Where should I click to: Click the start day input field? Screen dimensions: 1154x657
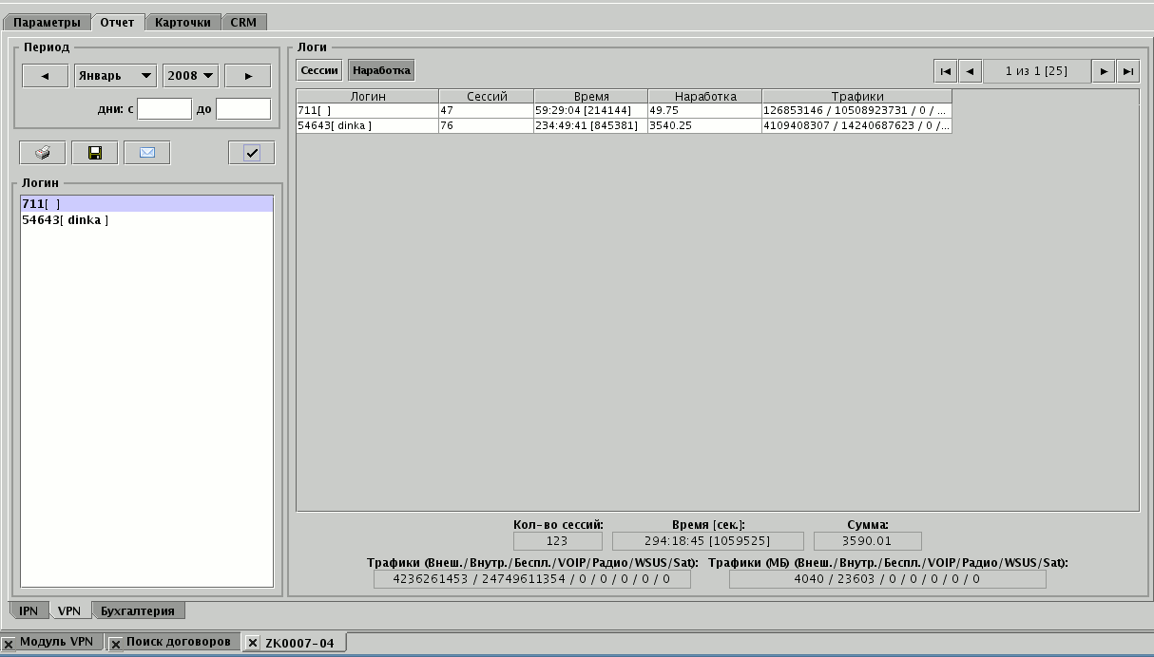[x=163, y=109]
